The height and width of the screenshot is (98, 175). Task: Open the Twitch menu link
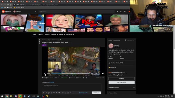click(x=40, y=35)
